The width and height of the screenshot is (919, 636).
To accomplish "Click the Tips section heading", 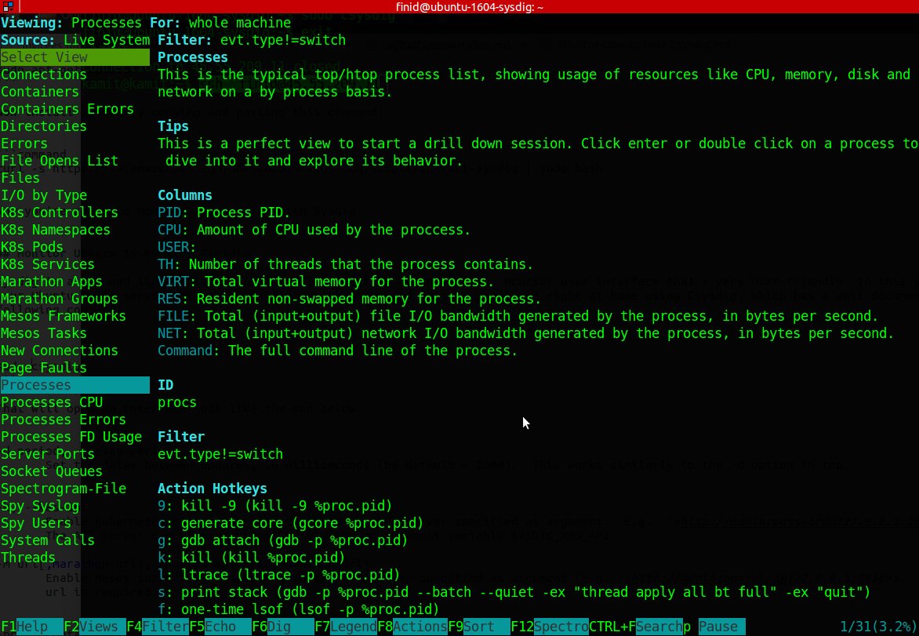I will [173, 126].
